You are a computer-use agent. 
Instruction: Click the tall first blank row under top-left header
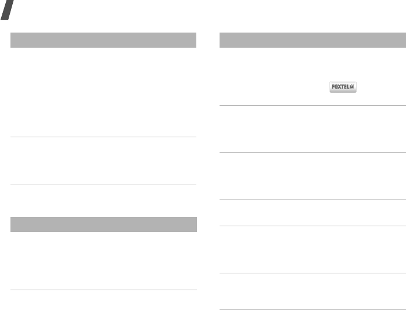point(103,92)
